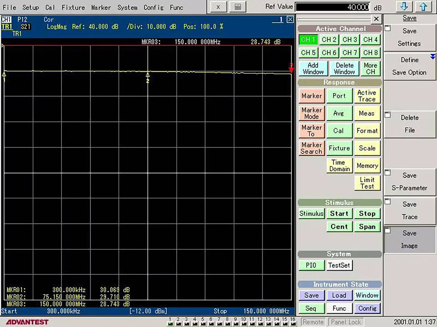437x327 pixels.
Task: Open the keypad calculator icon in toolbar
Action: [238, 7]
